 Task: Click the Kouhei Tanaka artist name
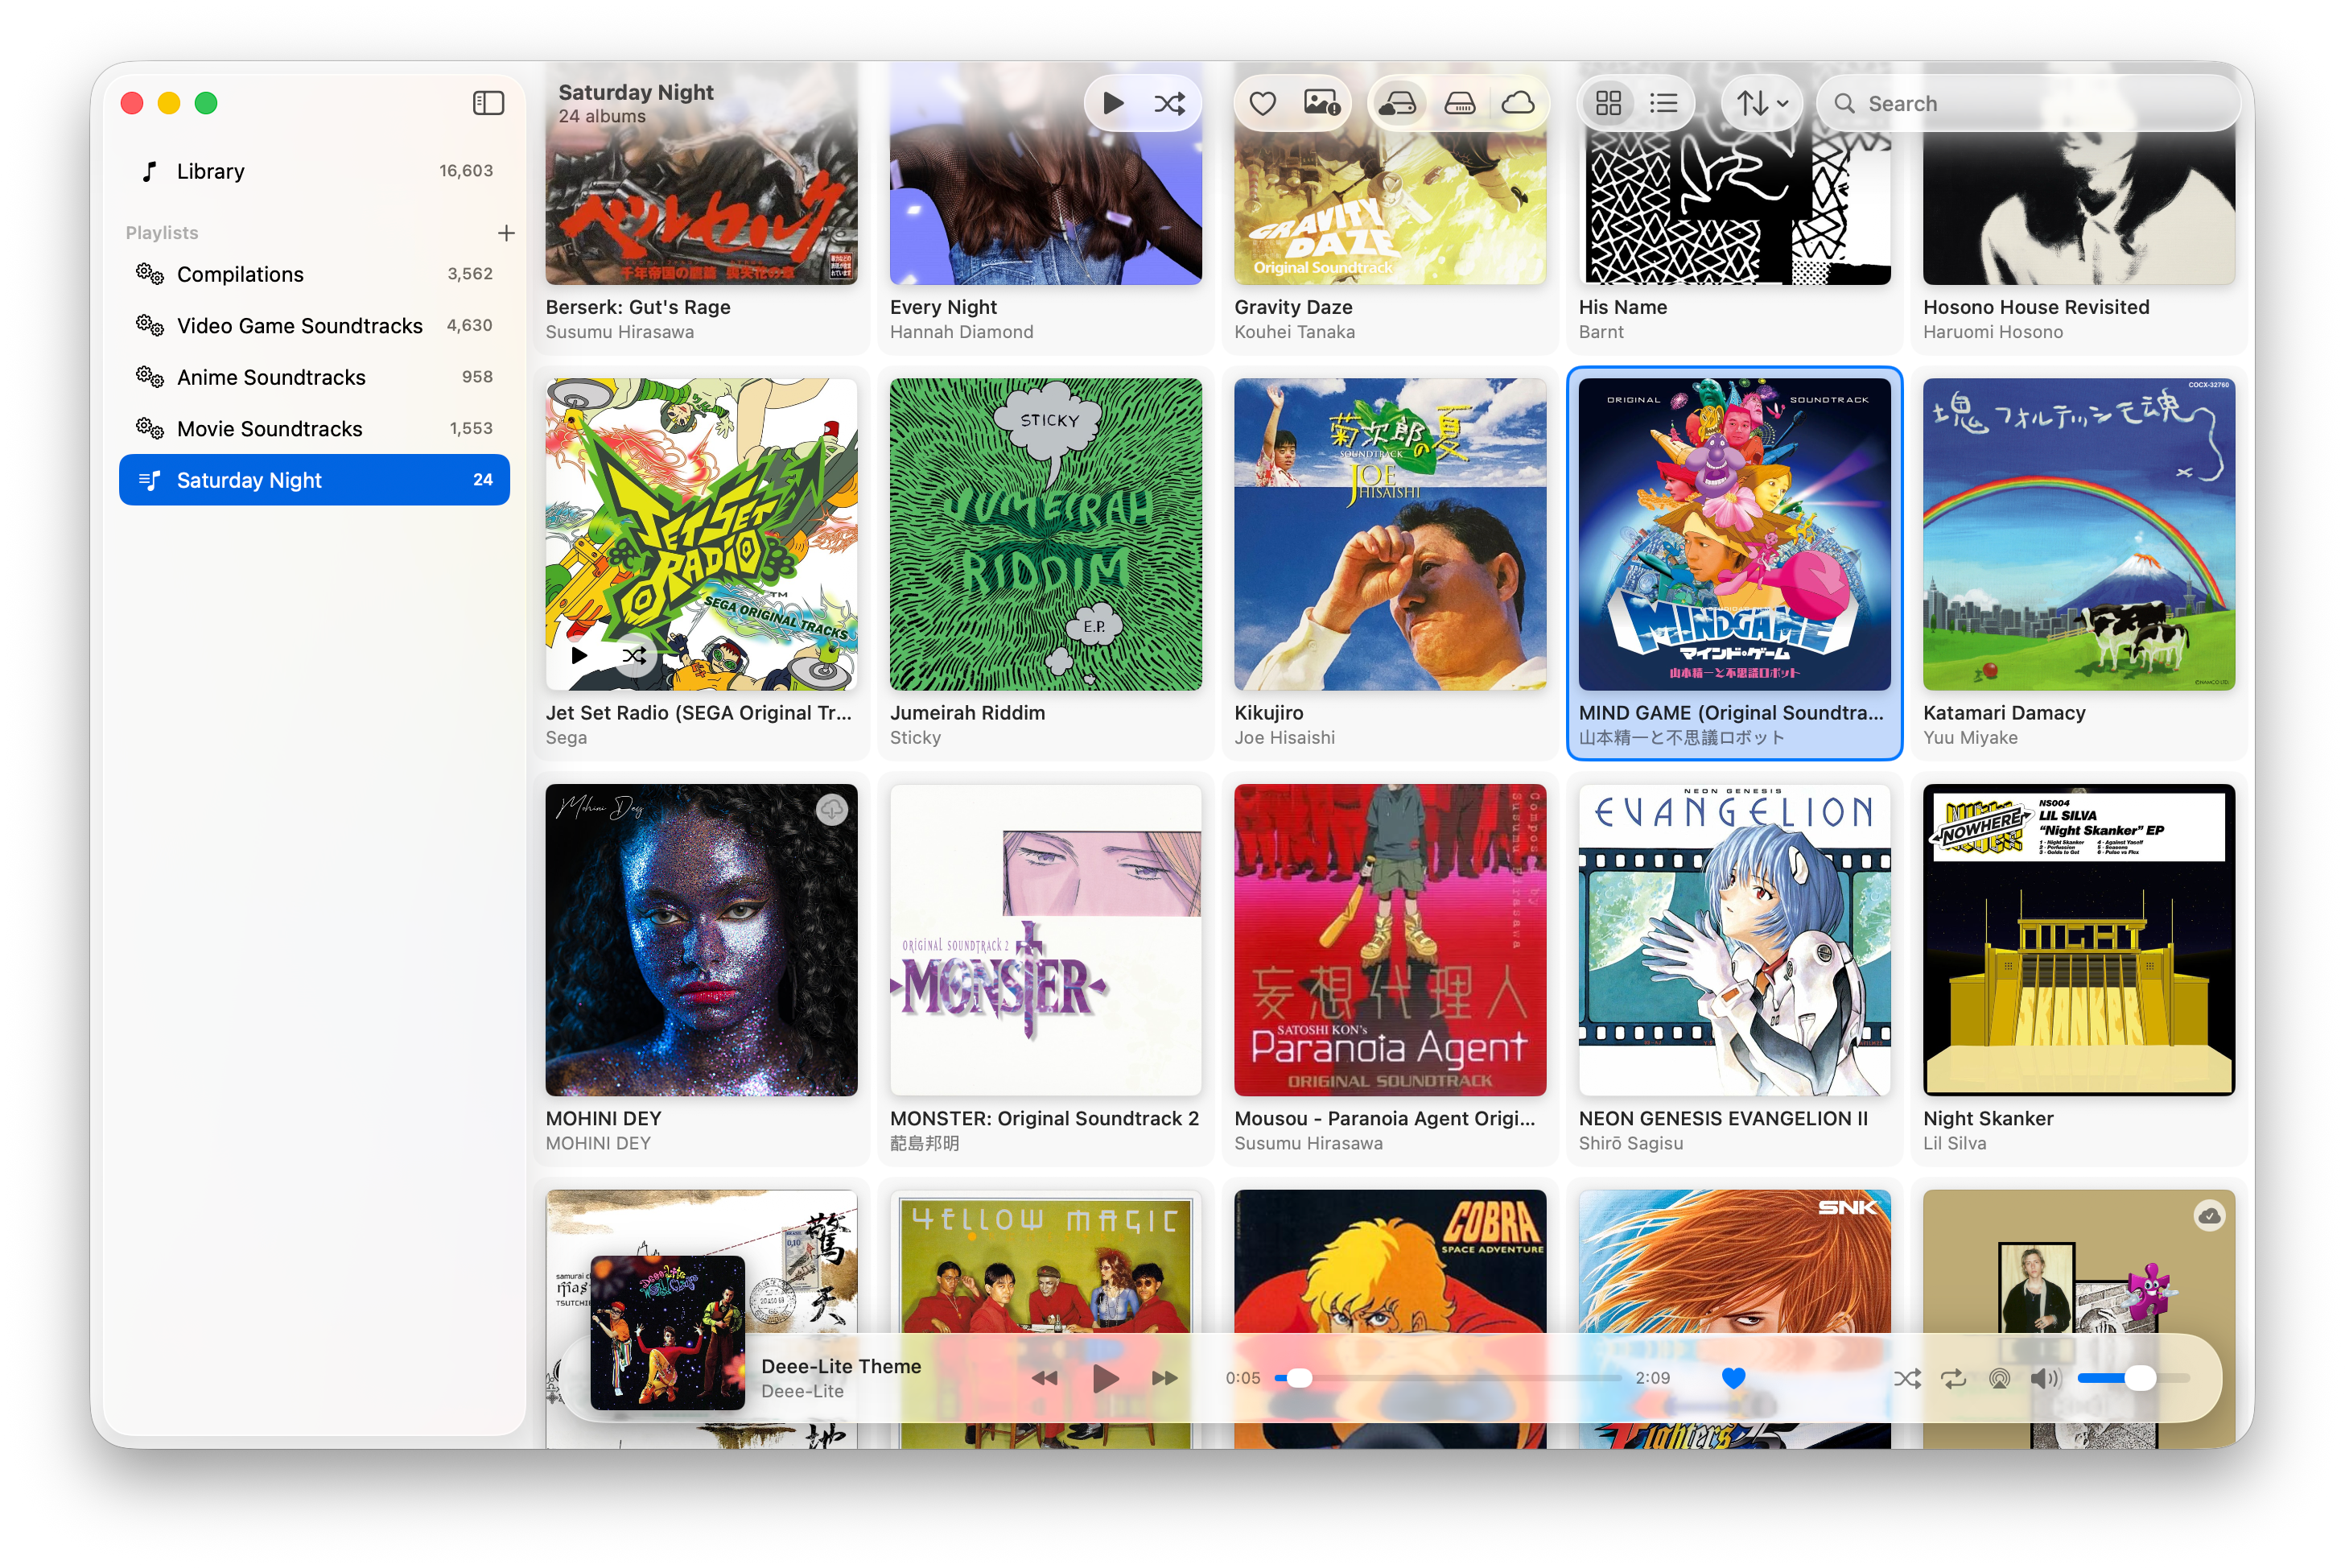(x=1295, y=332)
